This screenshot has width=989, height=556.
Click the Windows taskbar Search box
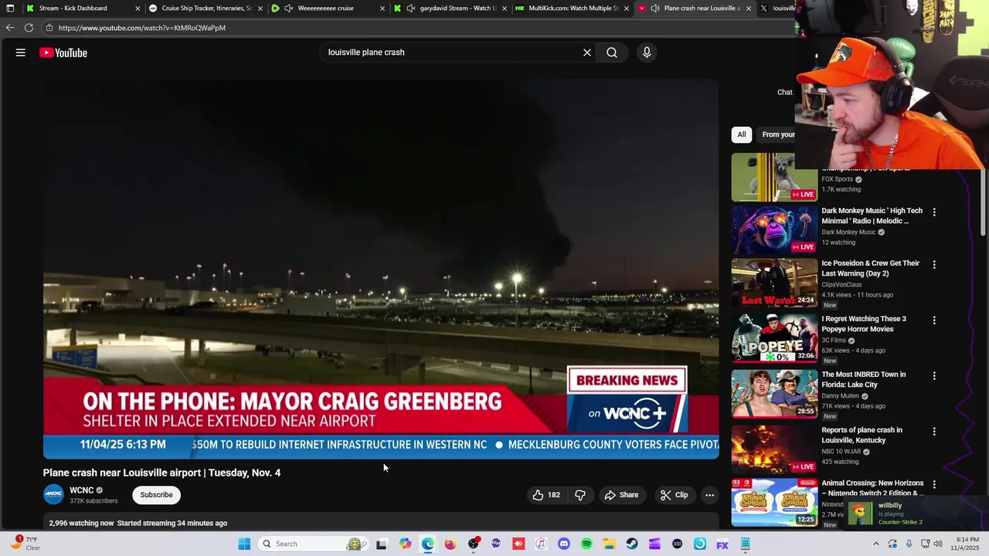[314, 544]
